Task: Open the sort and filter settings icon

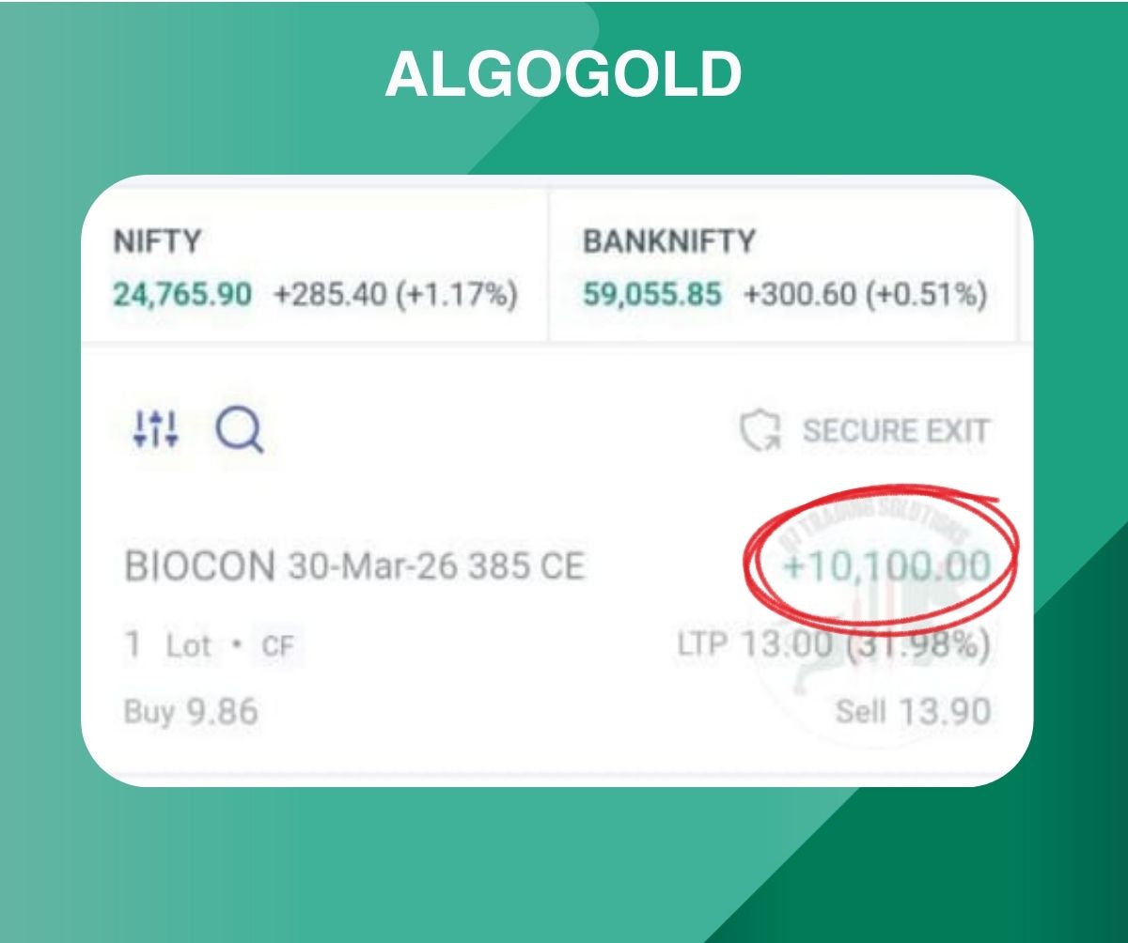Action: tap(155, 428)
